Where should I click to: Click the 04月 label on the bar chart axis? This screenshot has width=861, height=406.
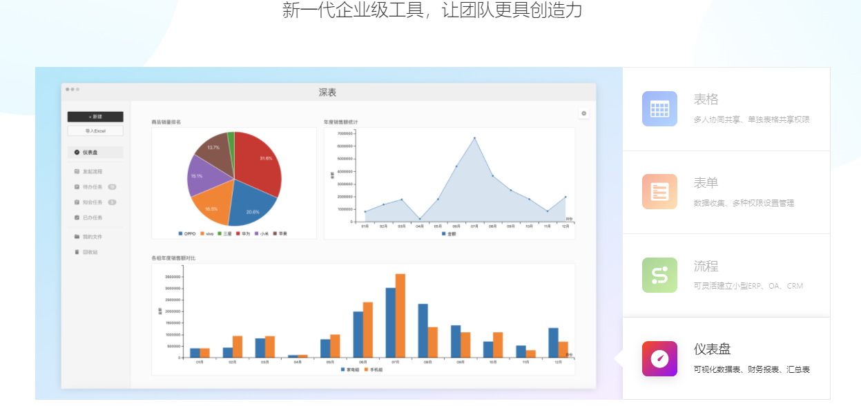[298, 362]
